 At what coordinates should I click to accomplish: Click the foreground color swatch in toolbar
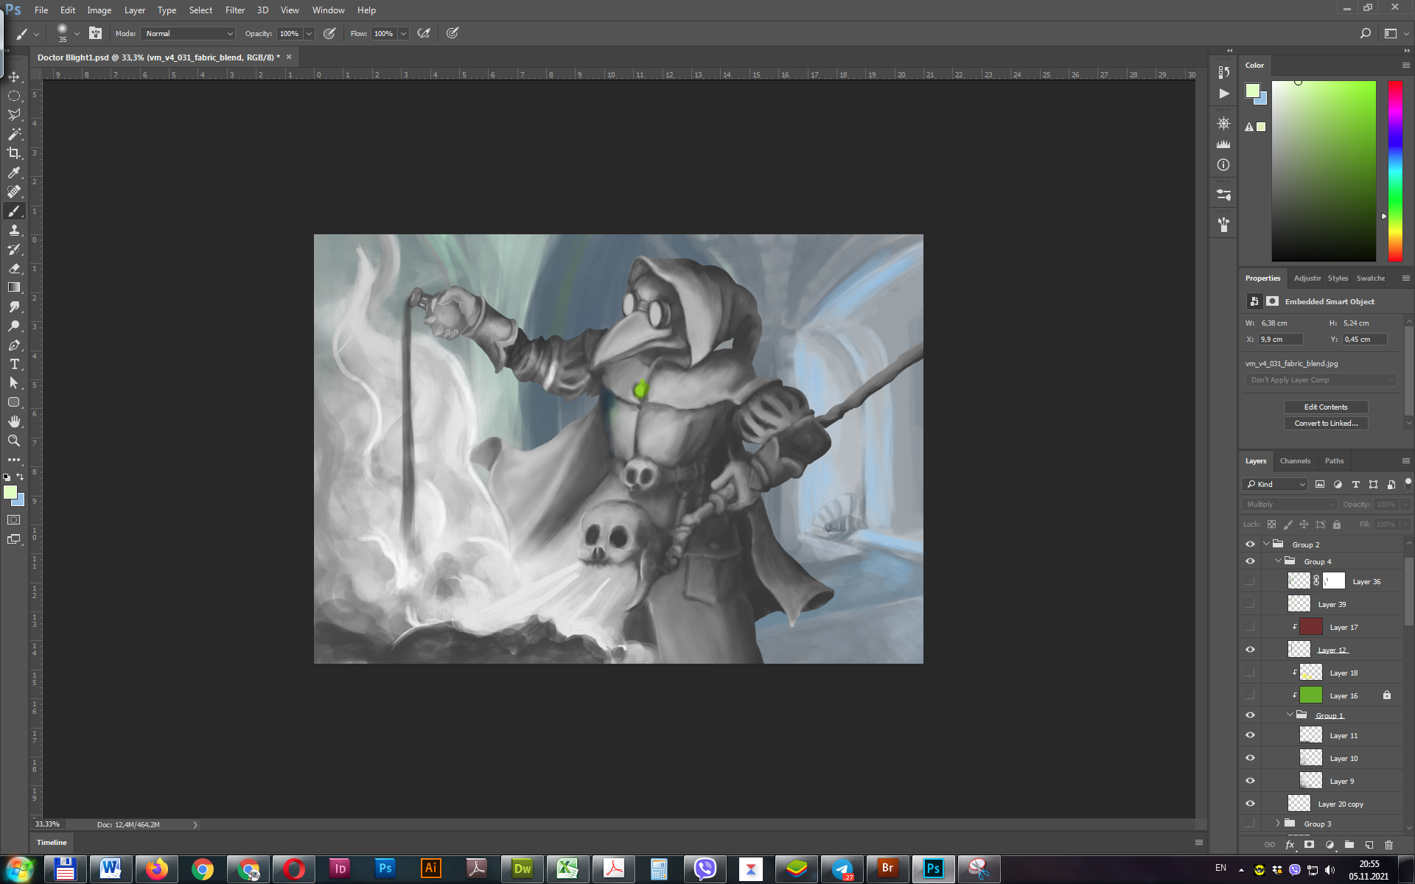[10, 492]
